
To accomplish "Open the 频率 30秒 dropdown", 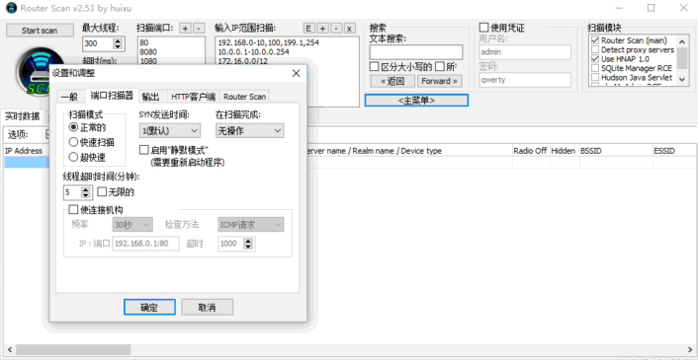I will coord(132,225).
